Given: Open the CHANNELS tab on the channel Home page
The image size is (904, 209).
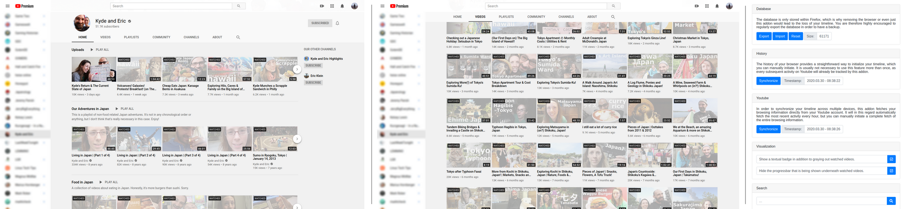Looking at the screenshot, I should 191,37.
